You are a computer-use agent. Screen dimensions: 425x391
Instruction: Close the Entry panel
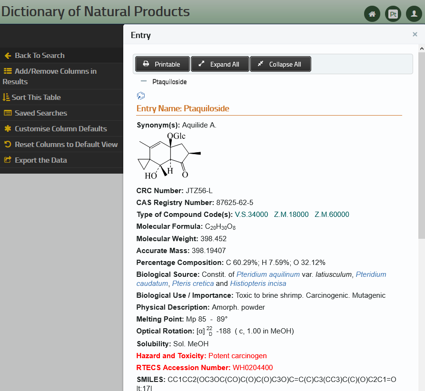coord(415,34)
